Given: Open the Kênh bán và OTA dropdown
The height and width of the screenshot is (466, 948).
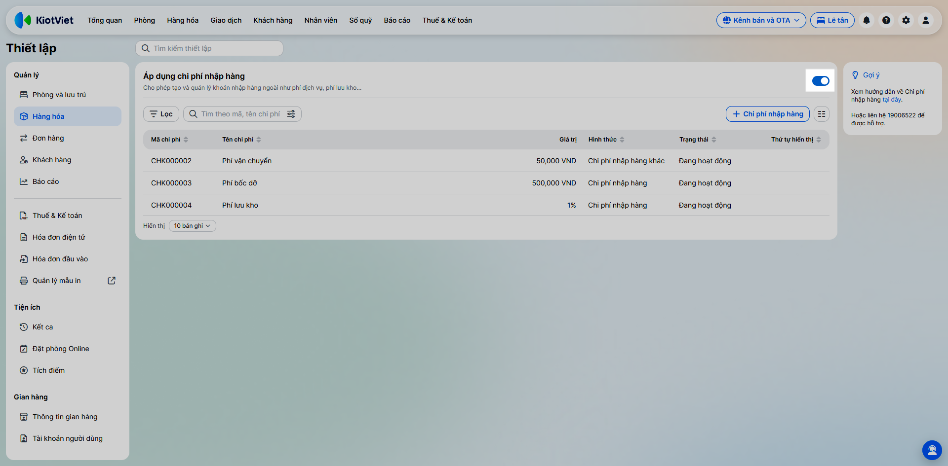Looking at the screenshot, I should [x=761, y=20].
